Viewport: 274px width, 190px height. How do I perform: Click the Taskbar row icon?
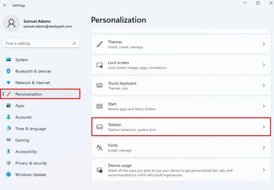point(100,127)
